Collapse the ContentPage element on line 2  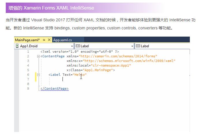(38, 56)
